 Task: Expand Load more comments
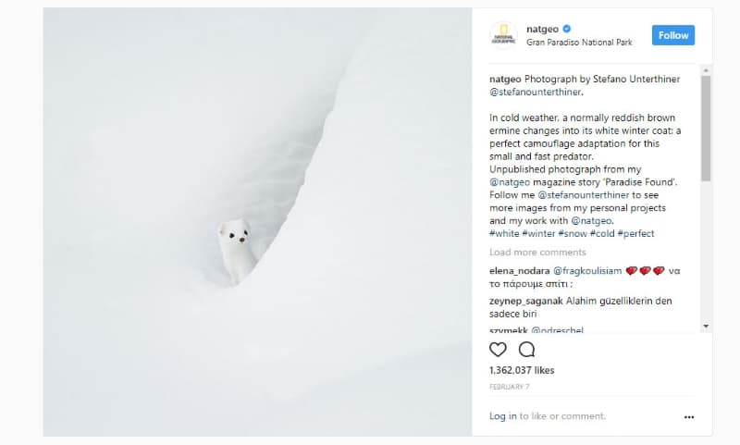tap(537, 253)
